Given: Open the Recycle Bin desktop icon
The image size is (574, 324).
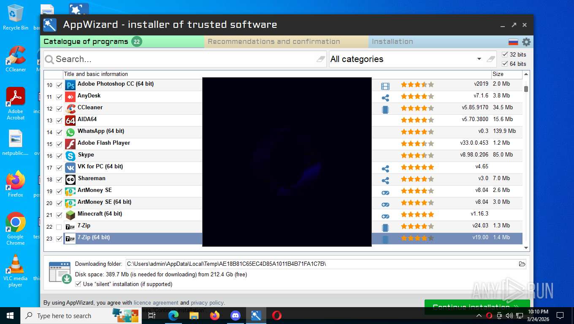Looking at the screenshot, I should tap(16, 17).
